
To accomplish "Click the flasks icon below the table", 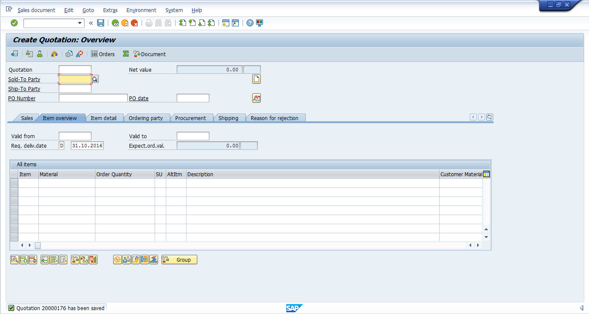I will 127,260.
